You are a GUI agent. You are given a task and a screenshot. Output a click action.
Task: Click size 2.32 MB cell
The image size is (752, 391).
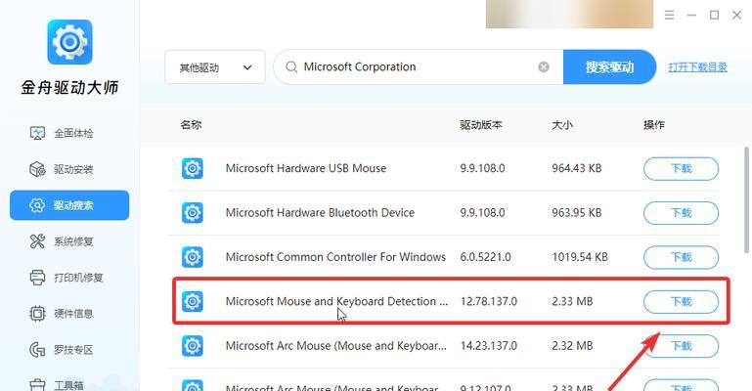click(572, 346)
